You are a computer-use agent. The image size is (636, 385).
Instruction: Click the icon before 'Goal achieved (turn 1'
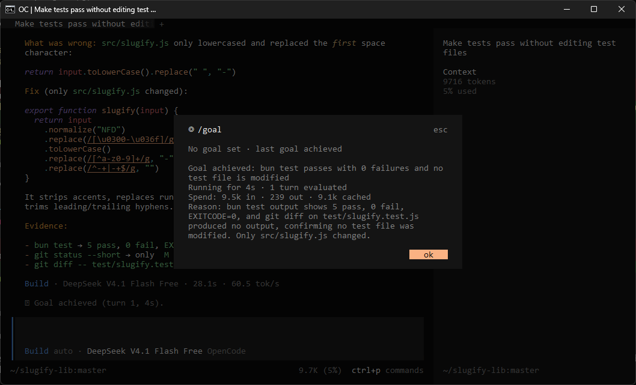point(27,303)
